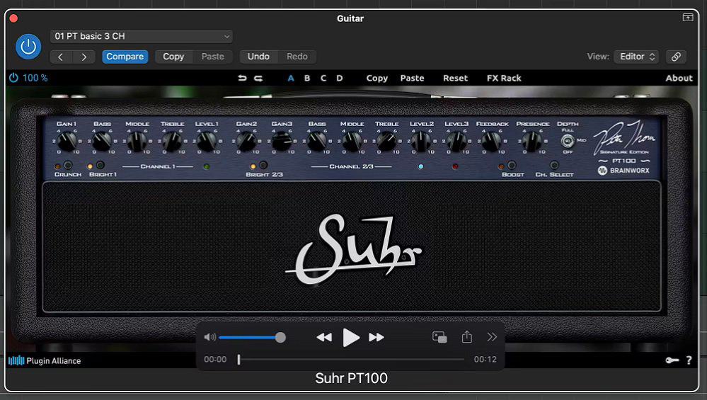Select settings bank B
The image size is (707, 400).
[x=307, y=78]
